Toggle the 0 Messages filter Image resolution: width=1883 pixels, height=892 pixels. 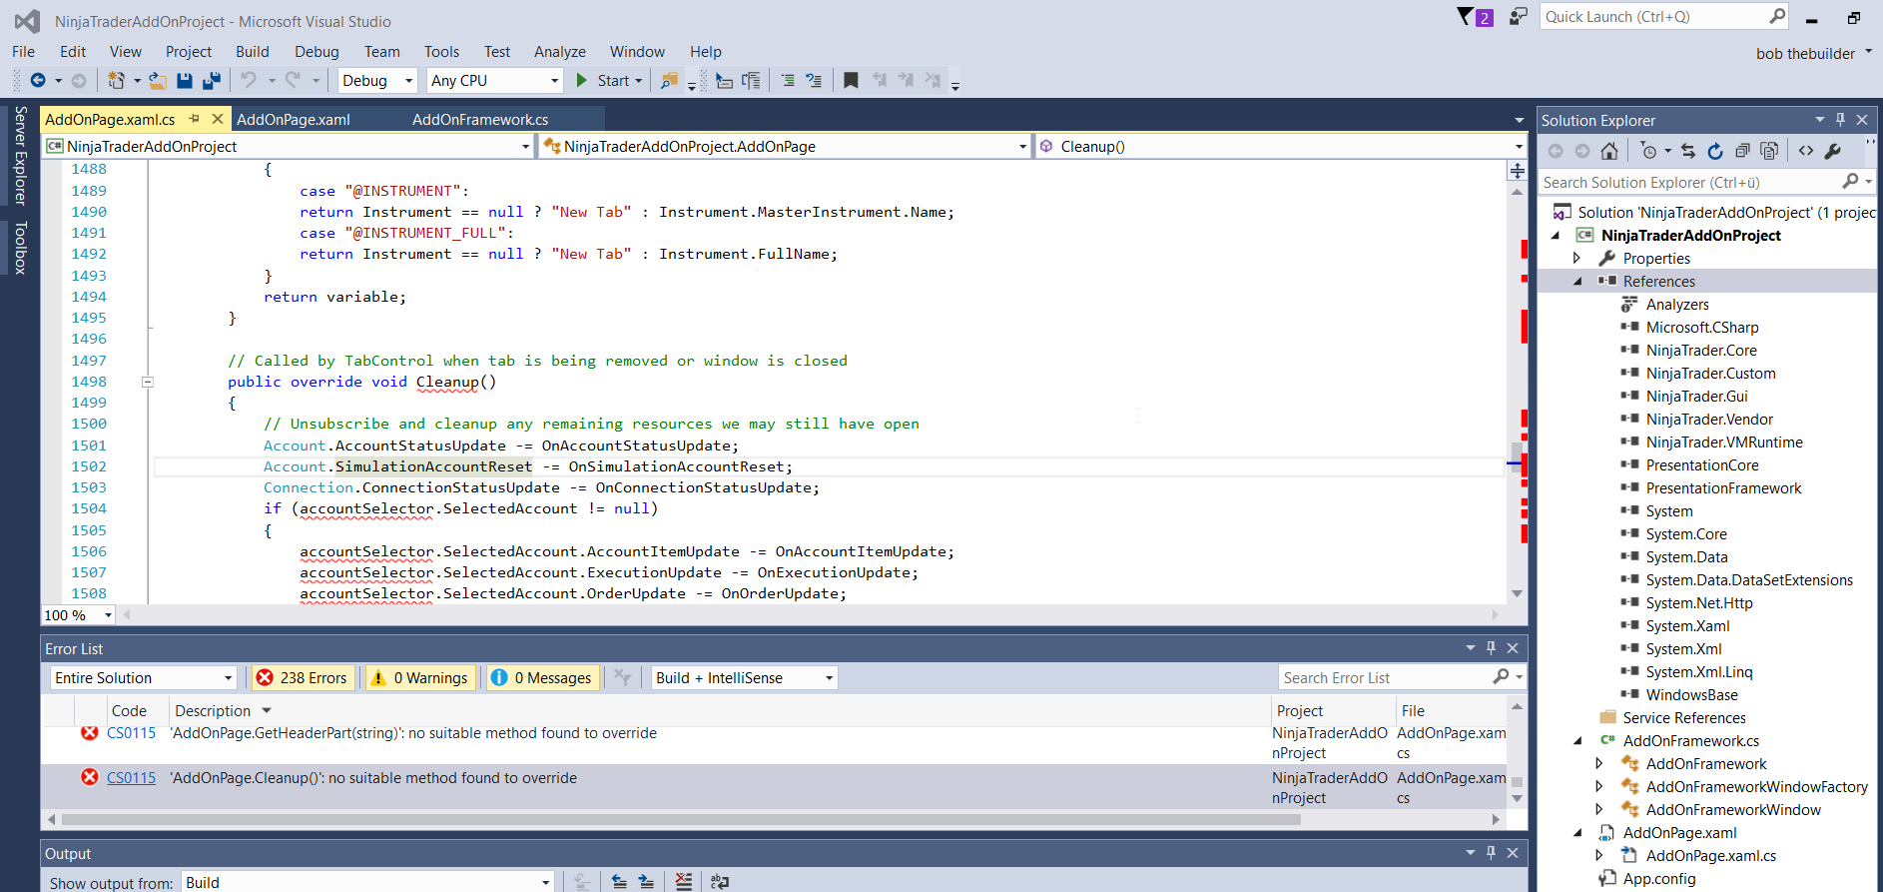coord(542,678)
